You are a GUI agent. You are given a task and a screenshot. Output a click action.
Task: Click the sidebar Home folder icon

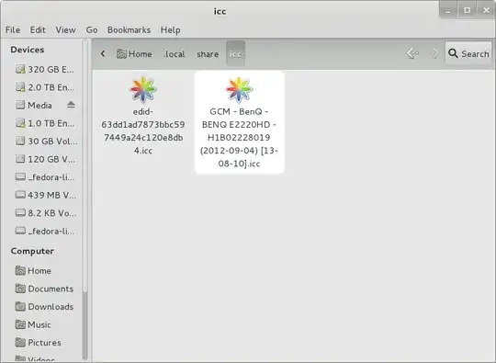click(20, 270)
